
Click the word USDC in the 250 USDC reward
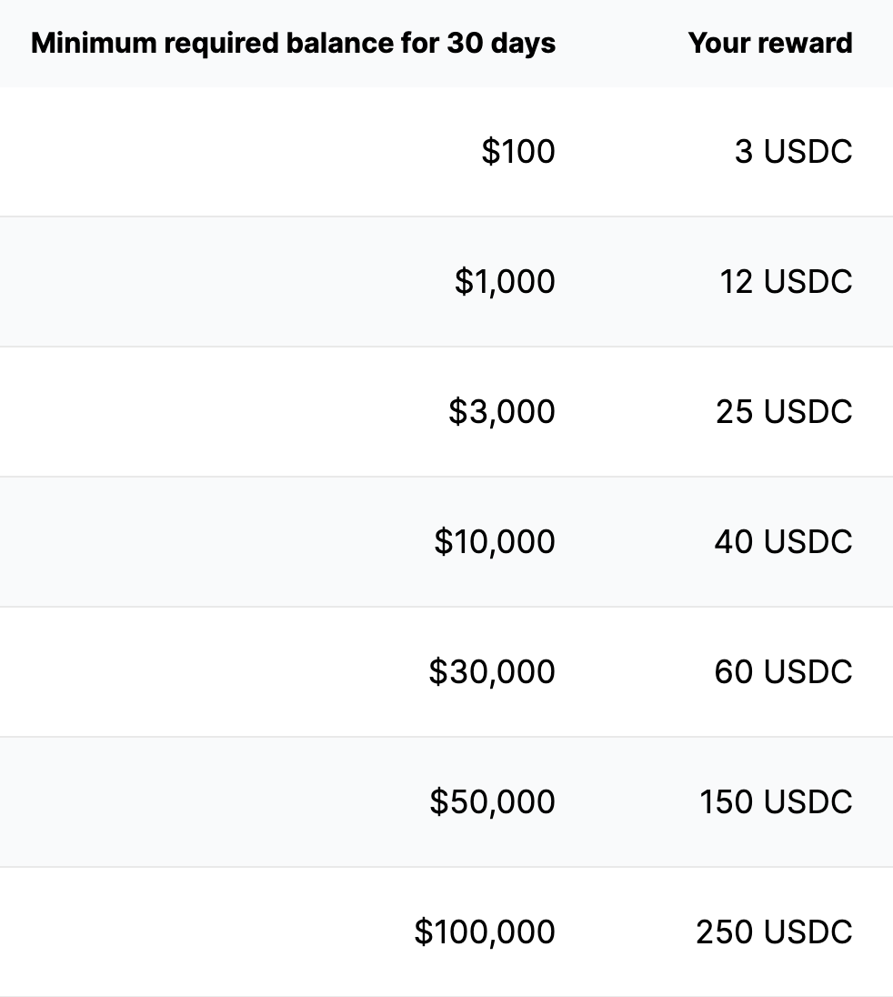808,932
